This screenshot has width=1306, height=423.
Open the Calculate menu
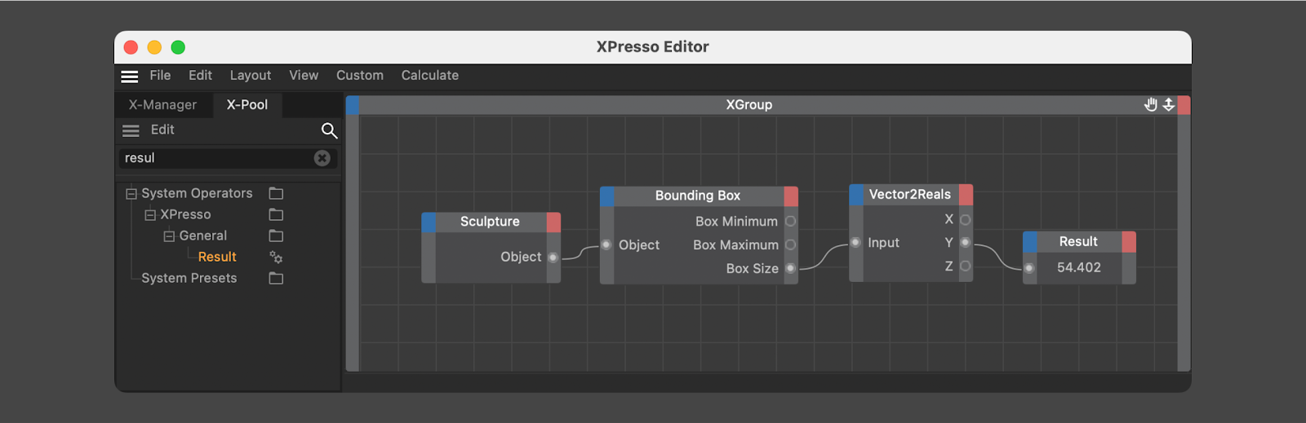click(429, 75)
